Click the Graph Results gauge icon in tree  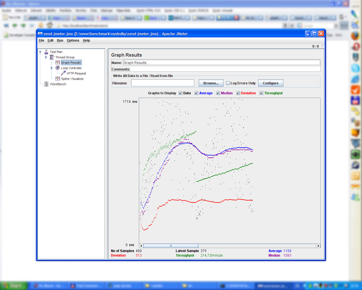click(x=58, y=63)
